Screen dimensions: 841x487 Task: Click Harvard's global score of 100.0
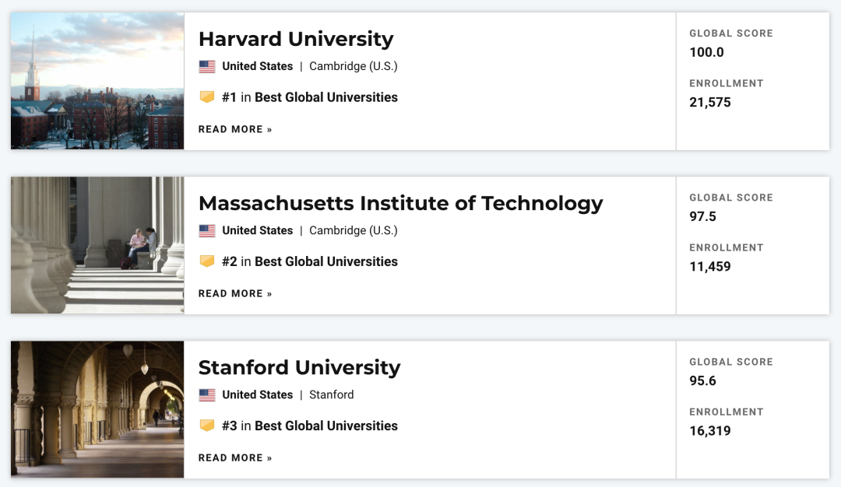tap(706, 53)
